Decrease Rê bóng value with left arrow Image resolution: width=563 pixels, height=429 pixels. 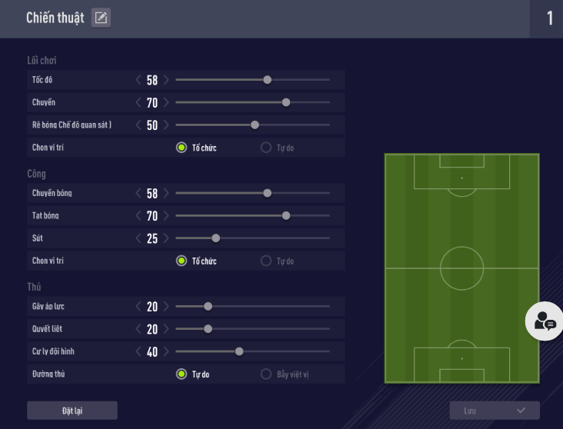point(138,125)
